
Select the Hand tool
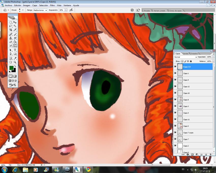(11, 62)
